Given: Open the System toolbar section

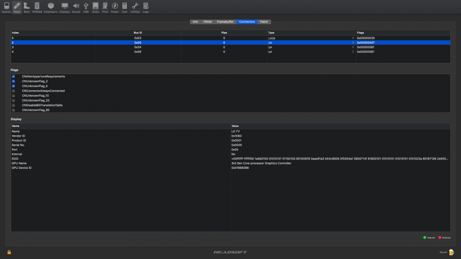Looking at the screenshot, I should 6,8.
